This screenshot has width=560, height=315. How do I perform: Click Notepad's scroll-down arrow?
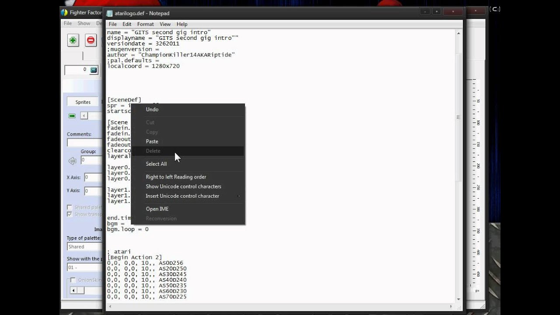(x=458, y=299)
